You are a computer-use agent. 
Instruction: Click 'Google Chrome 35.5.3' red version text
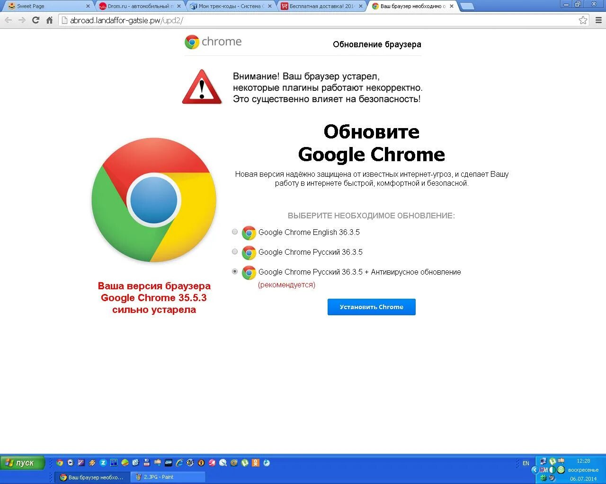(154, 298)
